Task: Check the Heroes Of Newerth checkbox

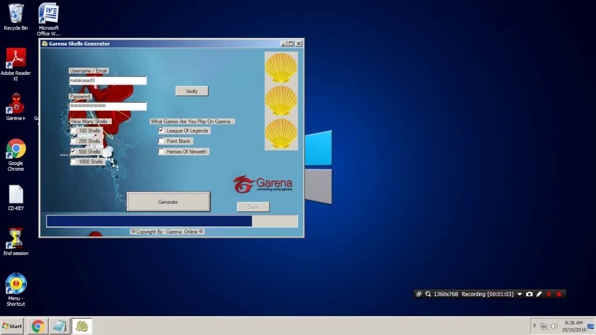Action: click(161, 151)
